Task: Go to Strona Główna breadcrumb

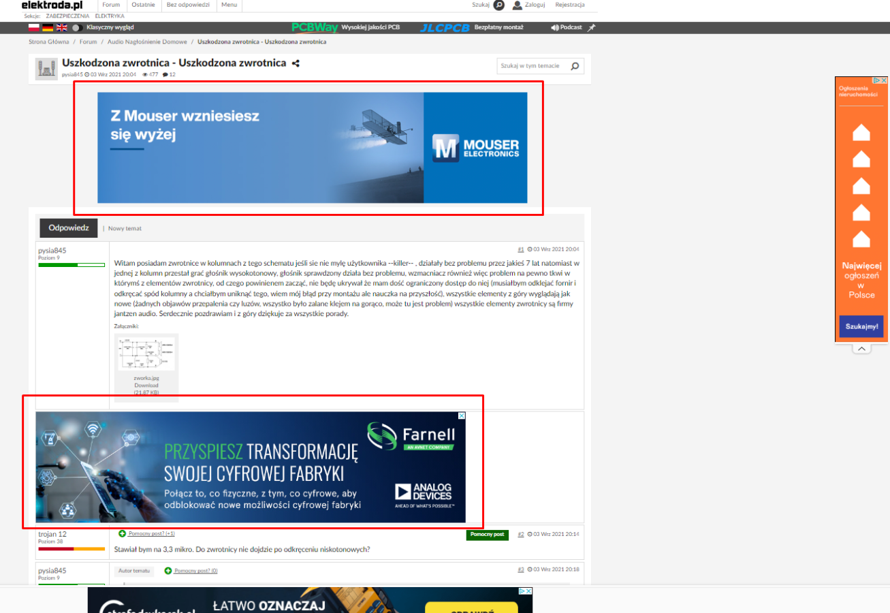Action: point(49,42)
